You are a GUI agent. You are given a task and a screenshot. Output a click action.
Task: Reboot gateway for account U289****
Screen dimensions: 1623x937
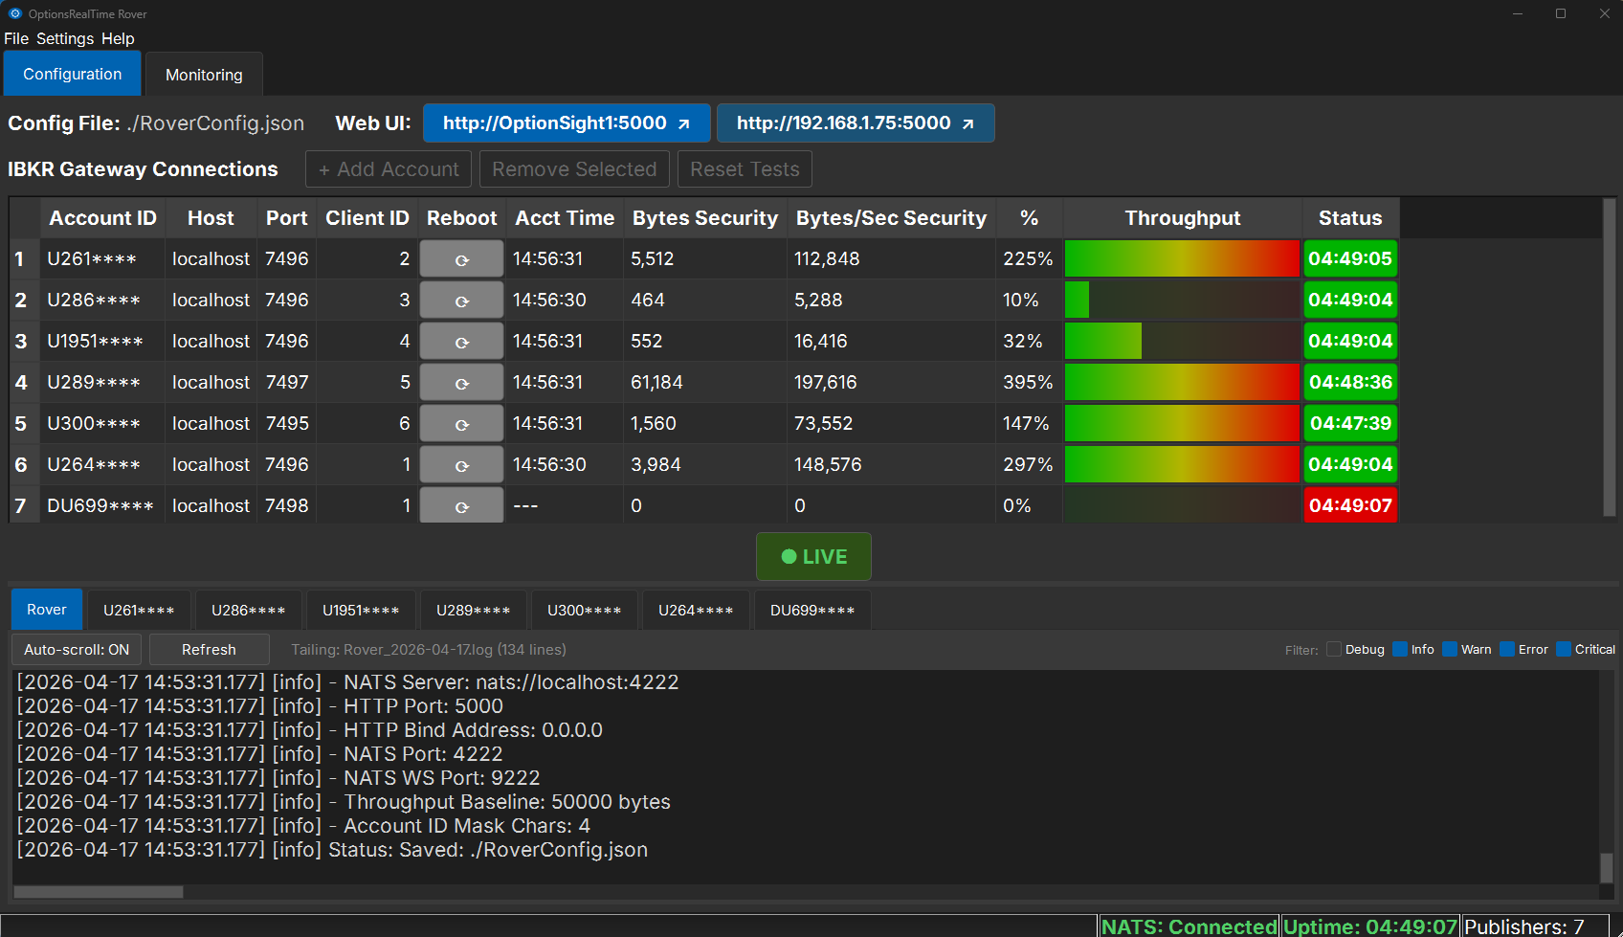461,382
